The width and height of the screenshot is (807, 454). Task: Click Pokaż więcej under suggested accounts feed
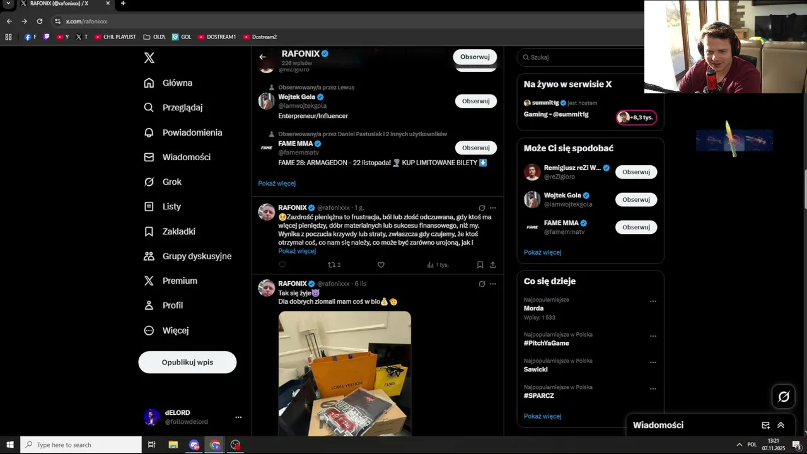click(x=277, y=183)
